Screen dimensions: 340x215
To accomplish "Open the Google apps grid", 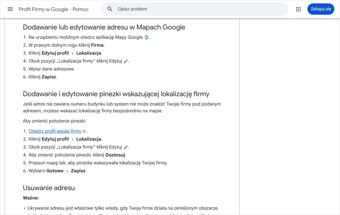I will point(298,9).
